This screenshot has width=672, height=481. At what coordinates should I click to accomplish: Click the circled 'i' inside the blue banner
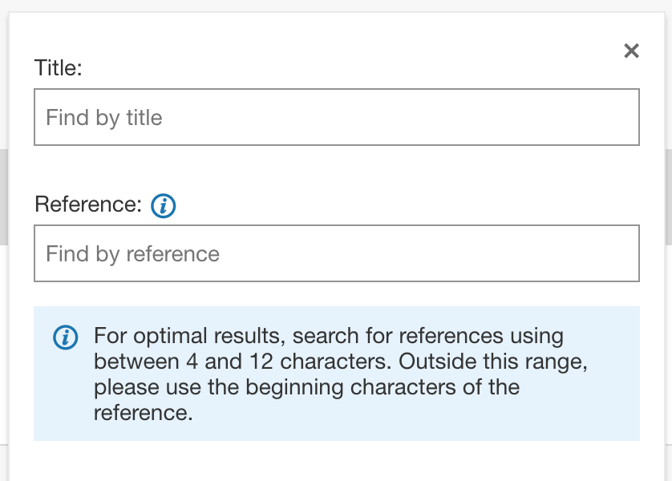(65, 337)
